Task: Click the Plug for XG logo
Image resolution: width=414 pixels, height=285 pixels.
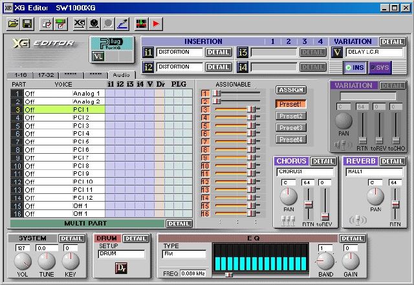Action: click(x=112, y=43)
